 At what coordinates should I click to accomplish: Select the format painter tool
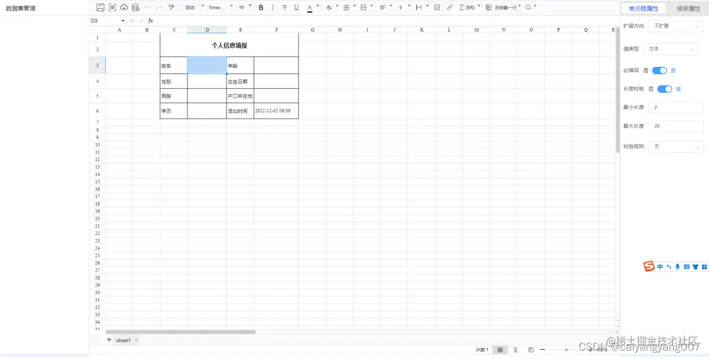click(x=171, y=7)
